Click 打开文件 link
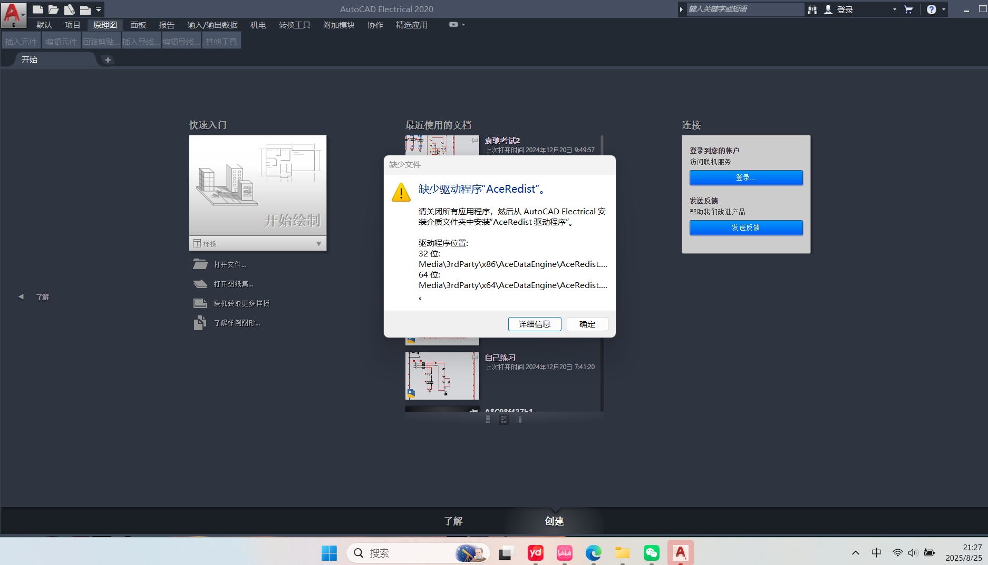 [x=230, y=264]
